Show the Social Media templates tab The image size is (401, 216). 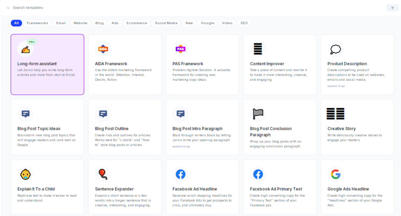coord(166,23)
